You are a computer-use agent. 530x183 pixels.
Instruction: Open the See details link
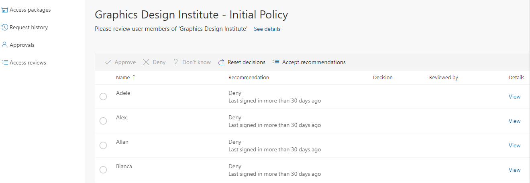click(x=267, y=29)
